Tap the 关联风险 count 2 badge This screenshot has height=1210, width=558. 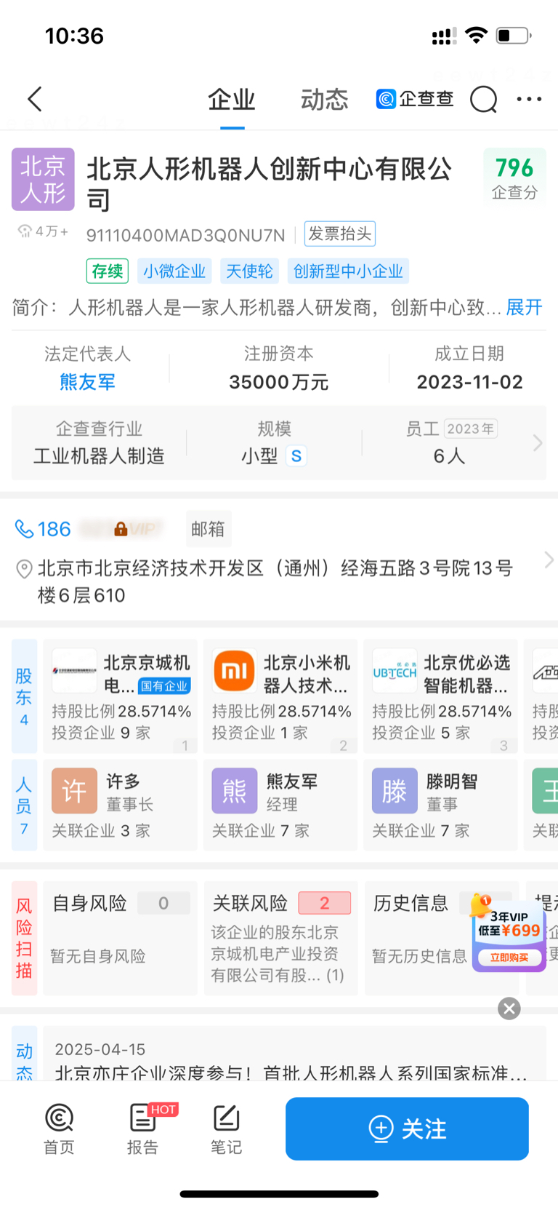pyautogui.click(x=325, y=903)
